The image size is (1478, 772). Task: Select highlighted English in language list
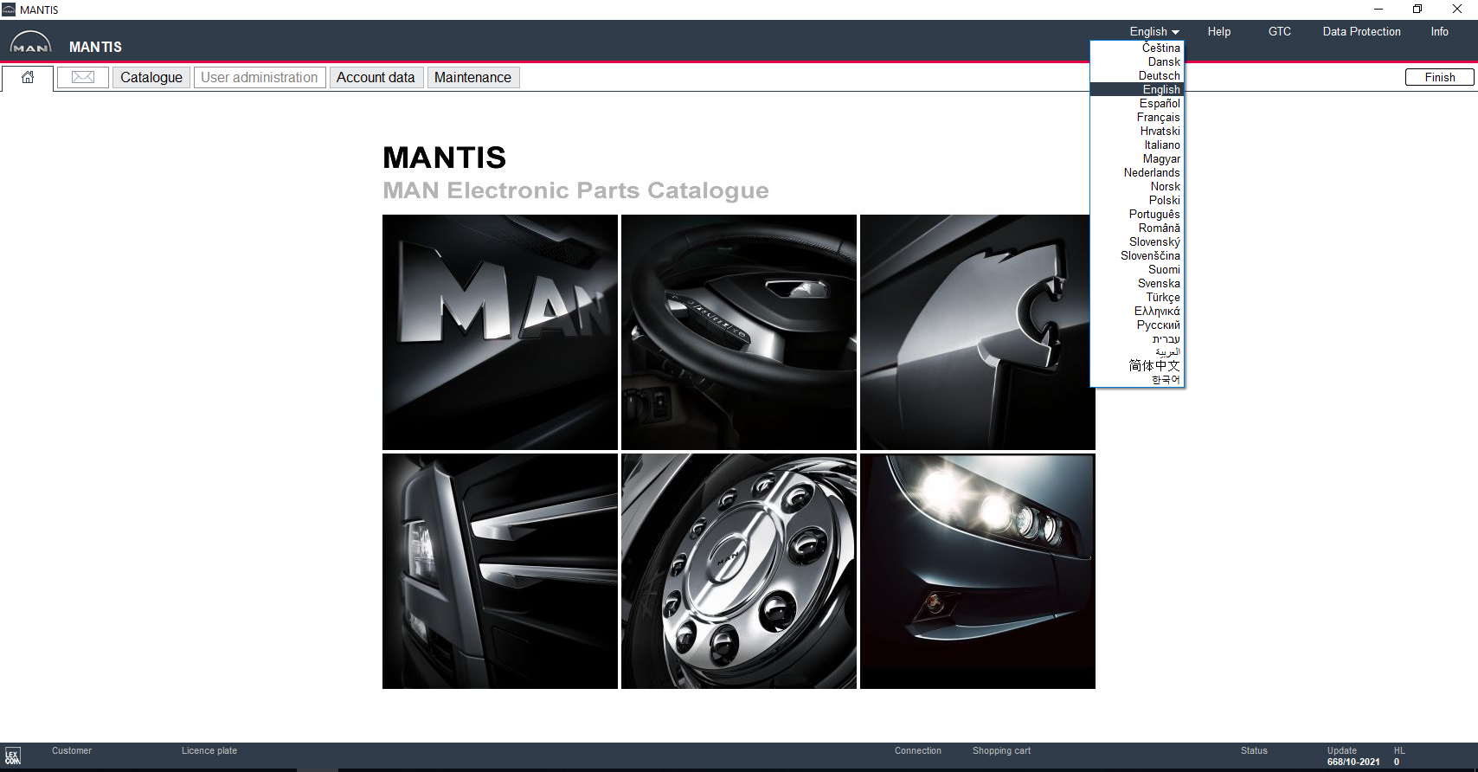pyautogui.click(x=1137, y=89)
